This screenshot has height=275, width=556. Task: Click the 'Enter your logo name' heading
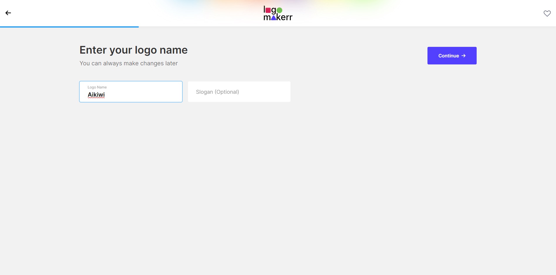[134, 50]
